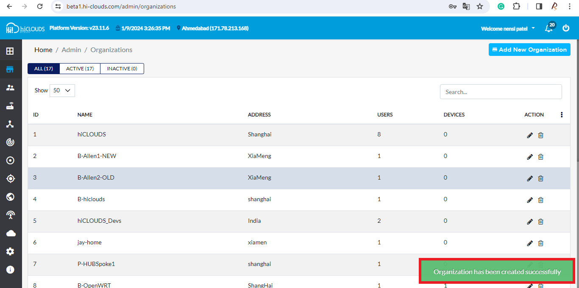
Task: Open the info icon in sidebar
Action: click(x=11, y=270)
